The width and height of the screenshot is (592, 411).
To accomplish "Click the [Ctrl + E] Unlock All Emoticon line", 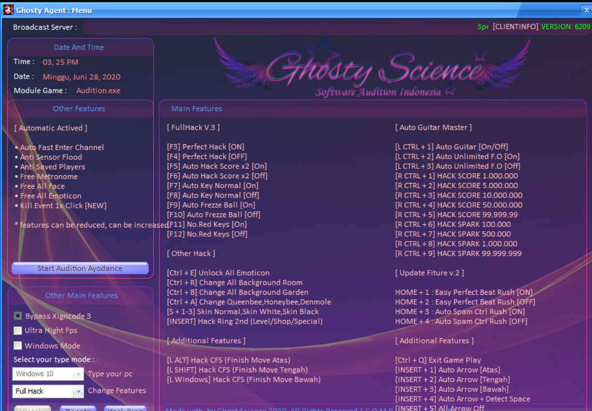I will pos(218,273).
